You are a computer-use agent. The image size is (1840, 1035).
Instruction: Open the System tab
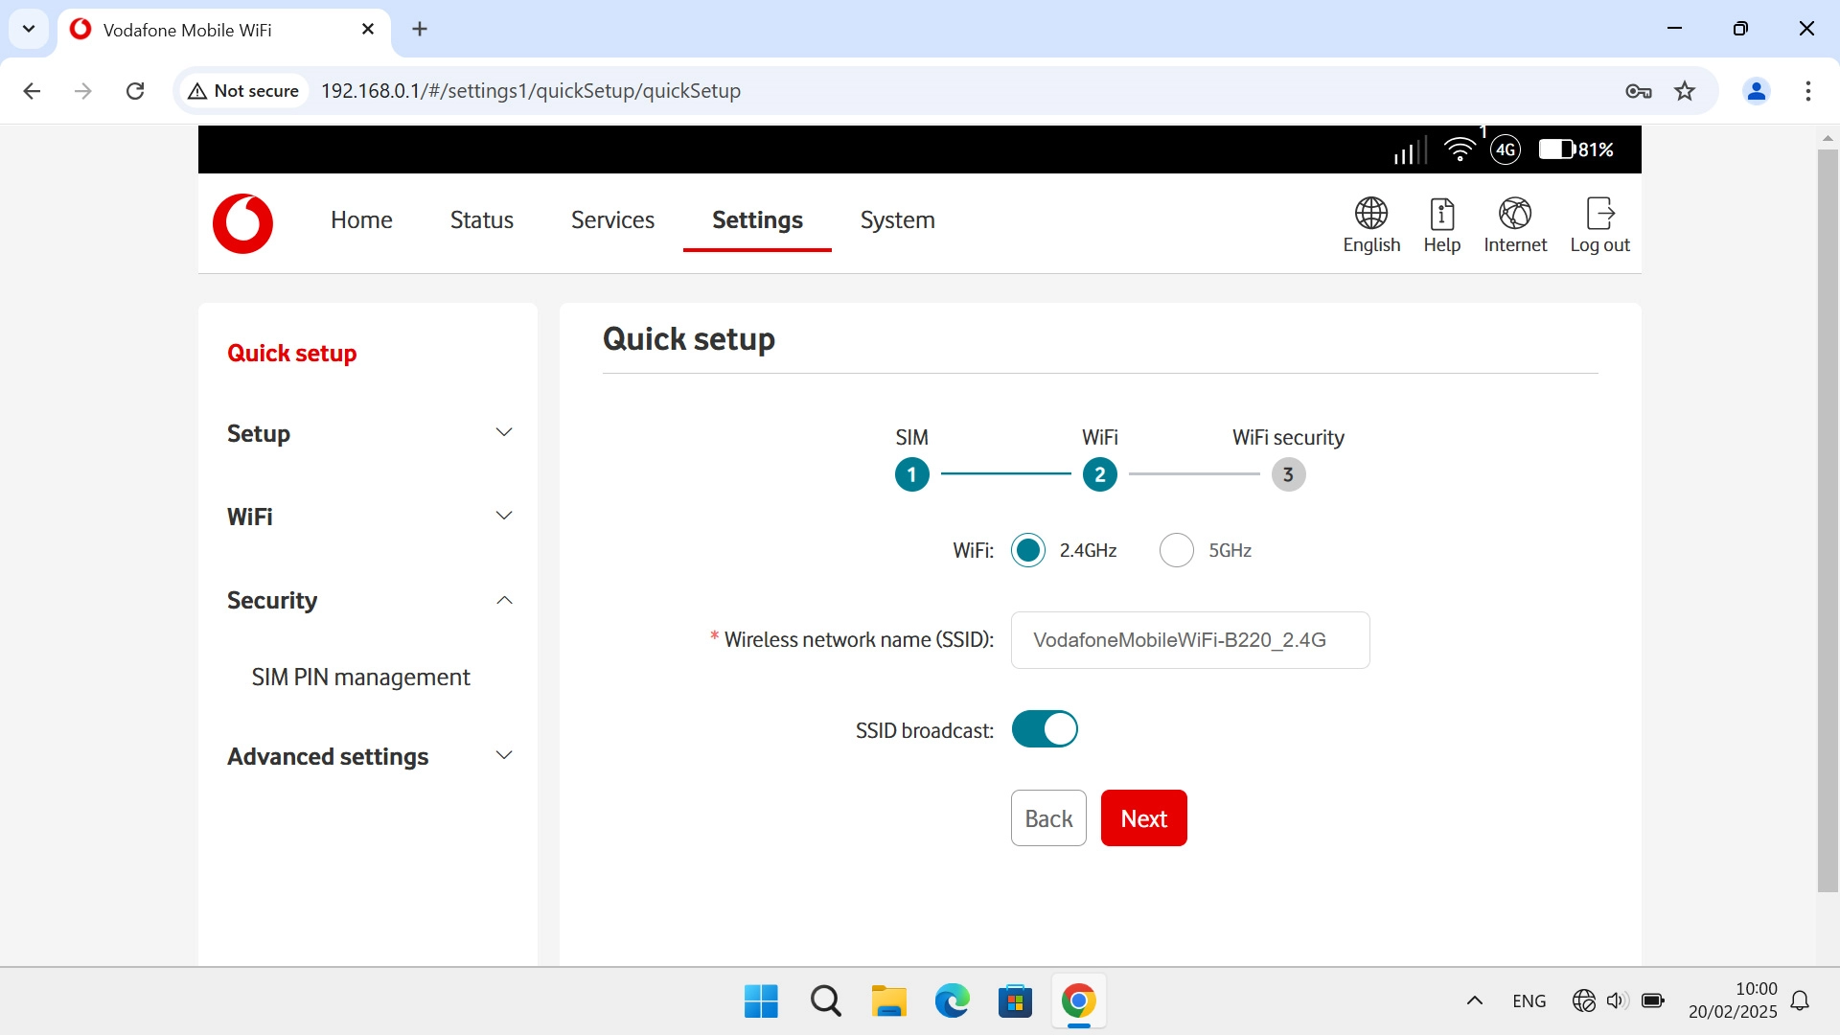point(897,220)
